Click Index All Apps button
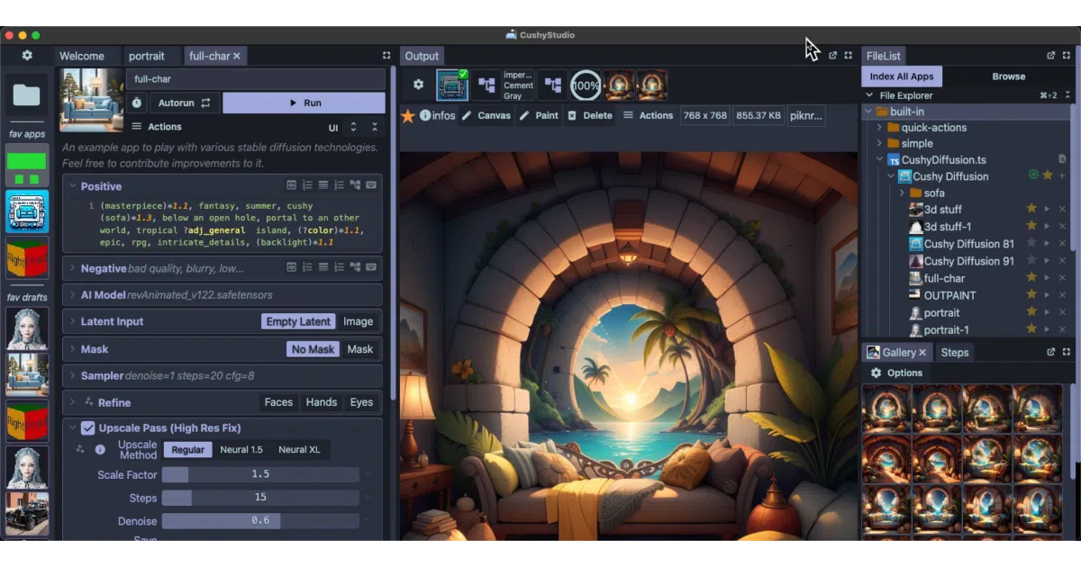 [x=902, y=76]
